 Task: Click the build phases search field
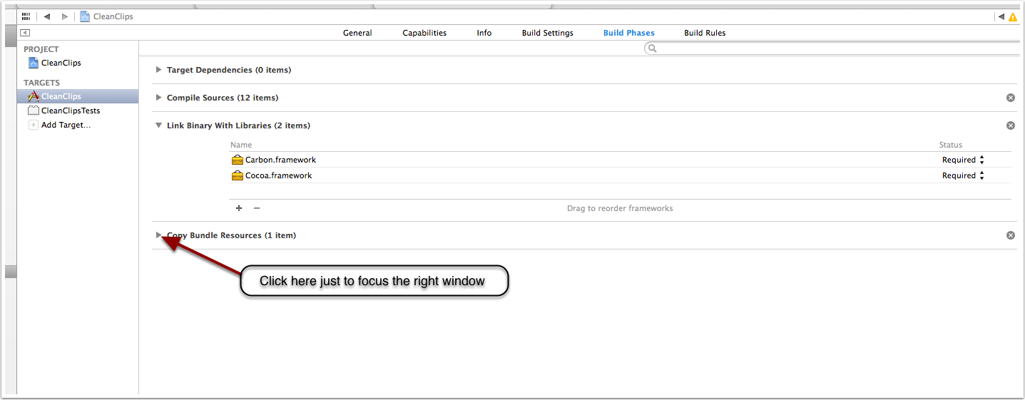point(832,48)
